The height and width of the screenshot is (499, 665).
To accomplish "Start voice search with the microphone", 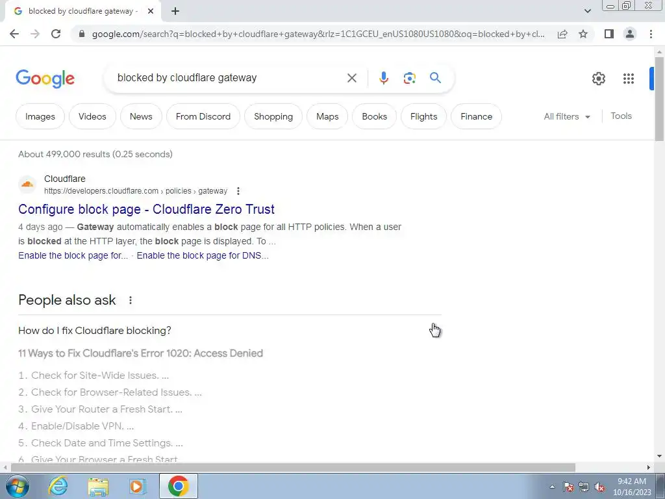I will [x=383, y=78].
